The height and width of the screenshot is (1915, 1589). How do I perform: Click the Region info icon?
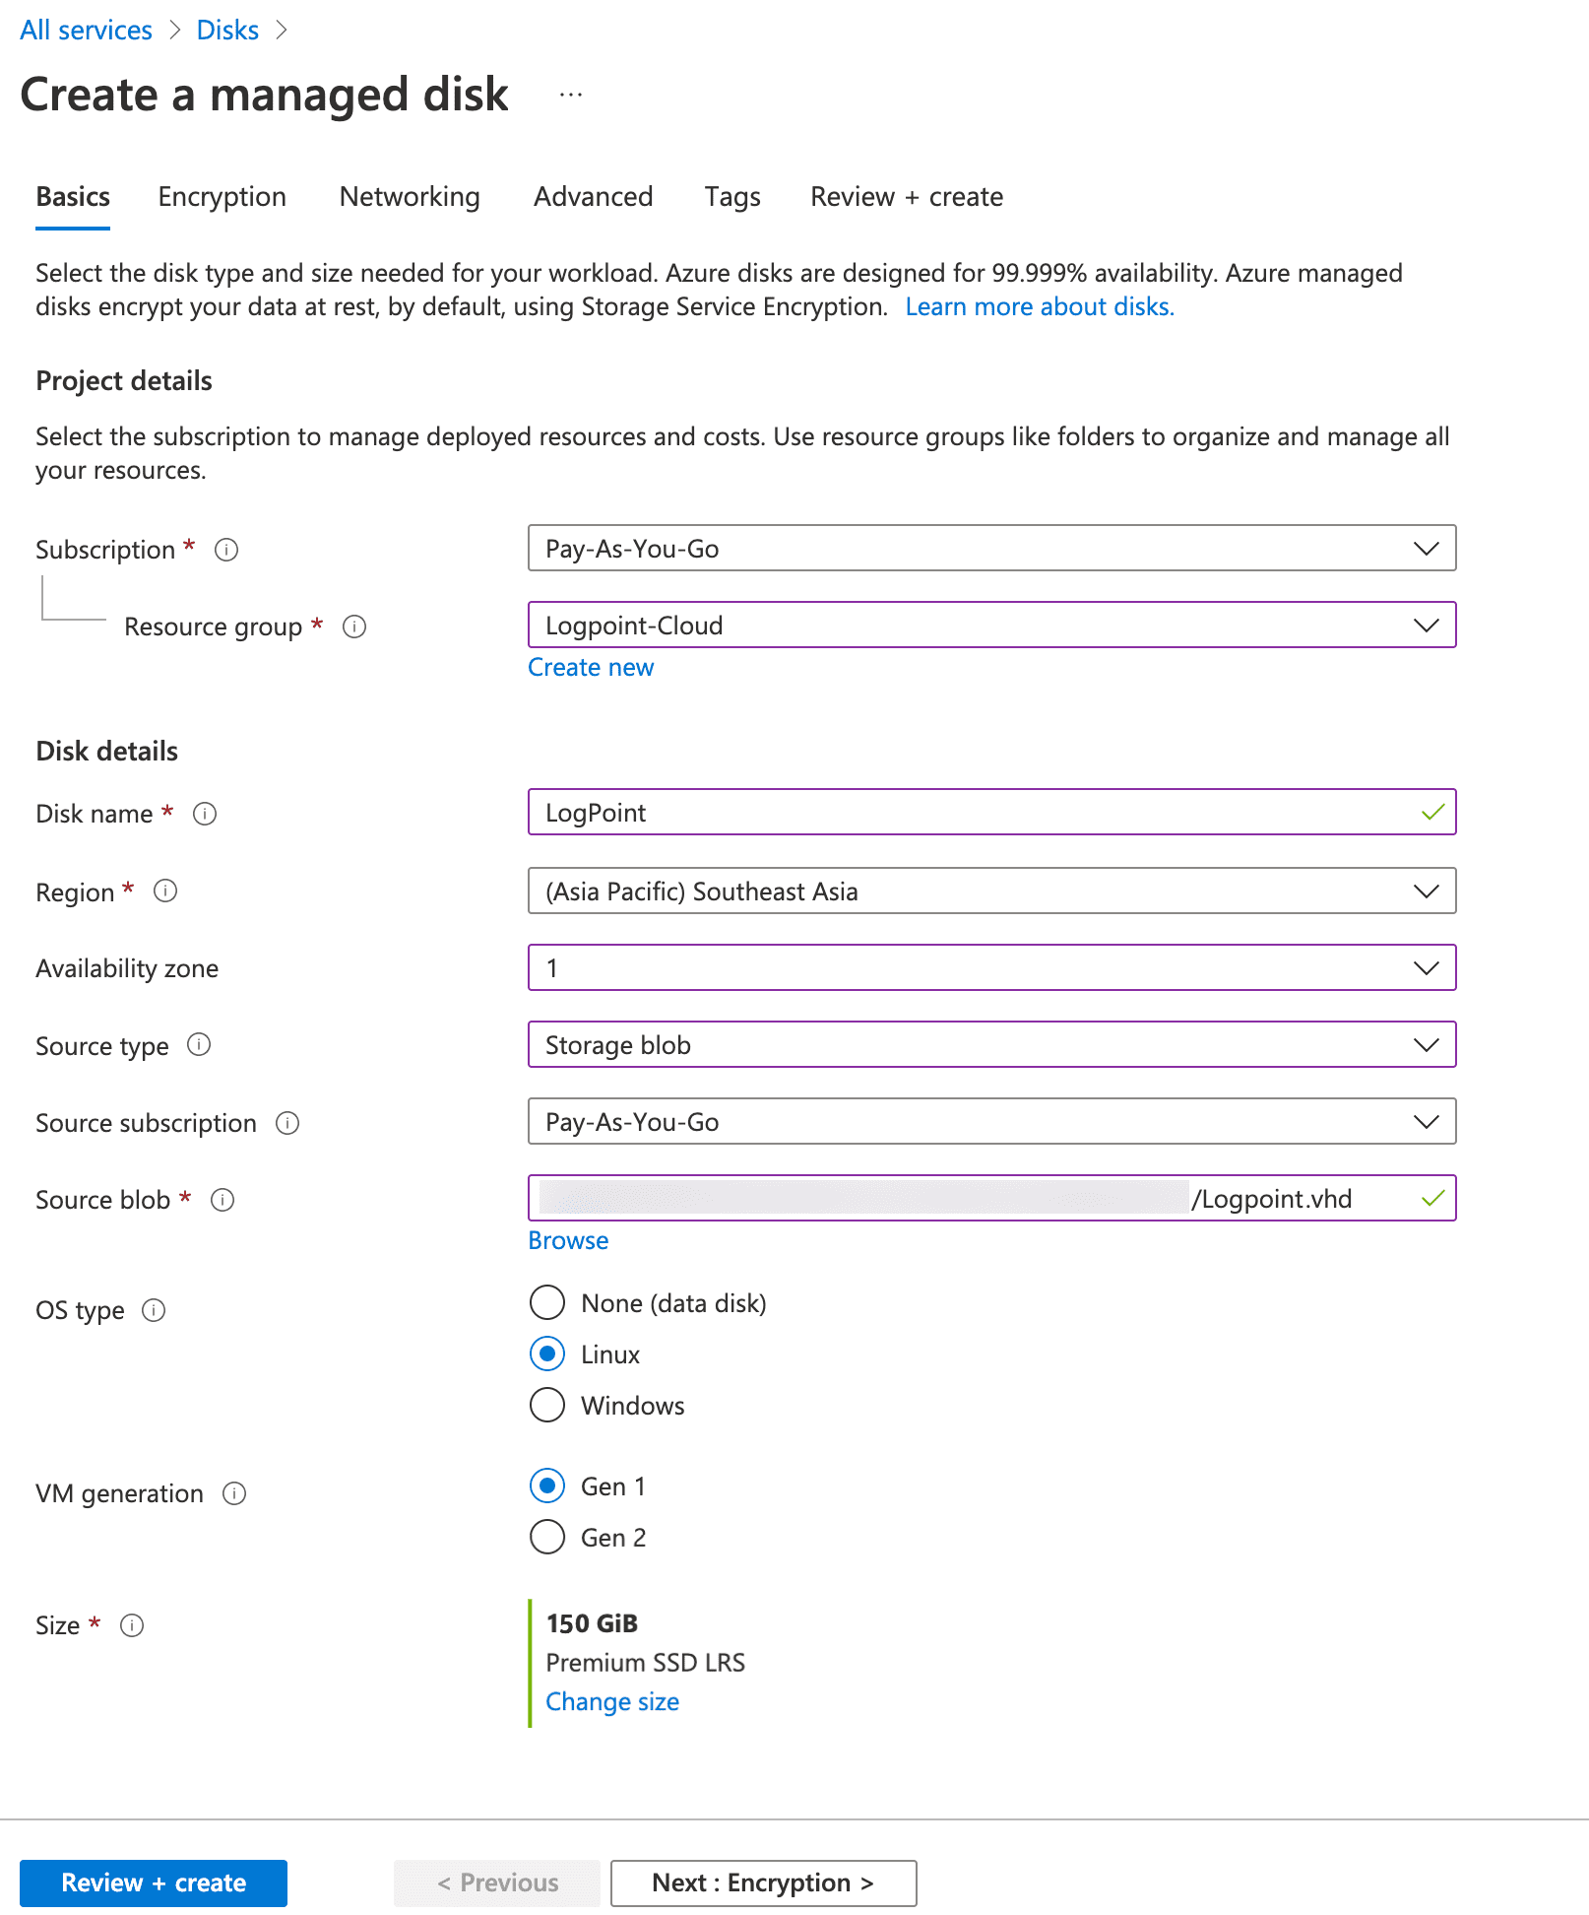[x=166, y=891]
